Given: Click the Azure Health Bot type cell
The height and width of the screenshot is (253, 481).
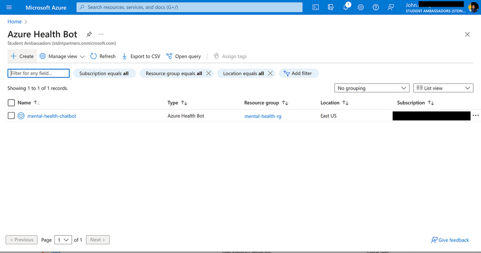Looking at the screenshot, I should coord(186,116).
